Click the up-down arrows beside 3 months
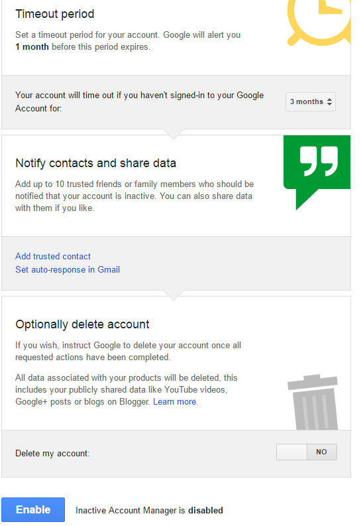 tap(329, 101)
